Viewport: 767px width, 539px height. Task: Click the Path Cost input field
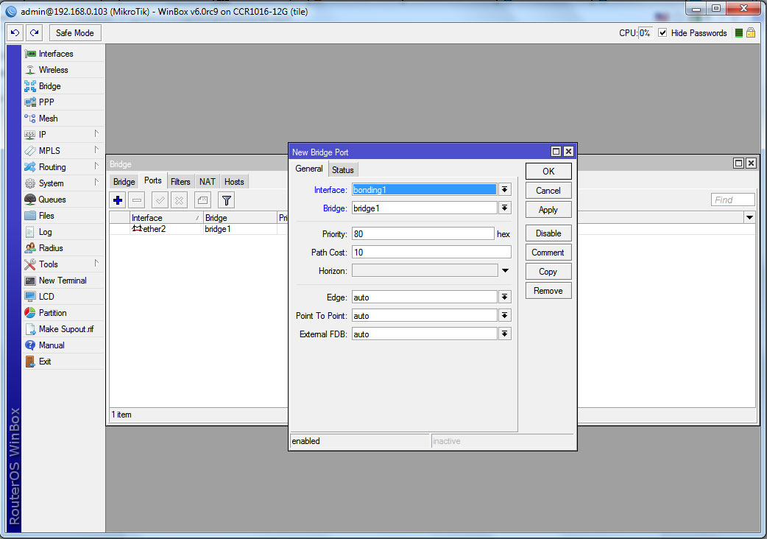[x=431, y=253]
